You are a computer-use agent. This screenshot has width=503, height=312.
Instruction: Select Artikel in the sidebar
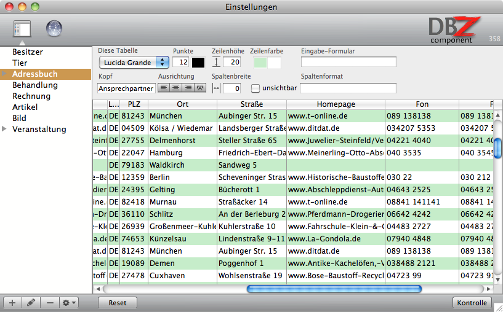coord(25,107)
